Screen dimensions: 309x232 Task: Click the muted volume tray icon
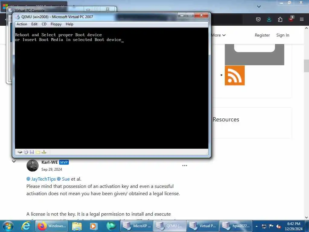(x=279, y=227)
